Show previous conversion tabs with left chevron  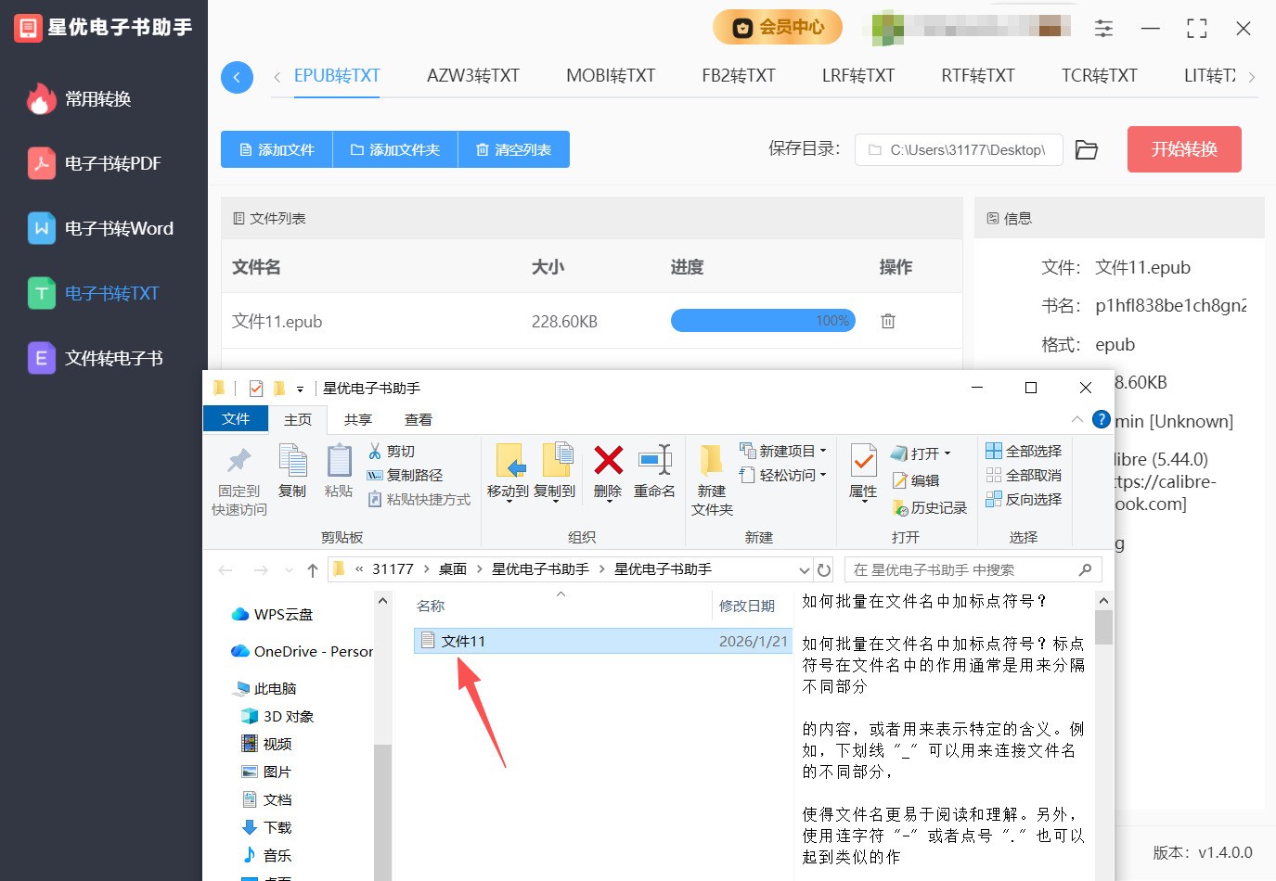tap(277, 77)
